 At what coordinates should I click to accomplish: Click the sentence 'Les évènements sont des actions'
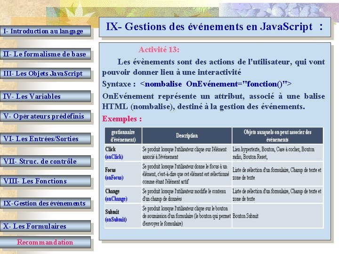pyautogui.click(x=213, y=67)
